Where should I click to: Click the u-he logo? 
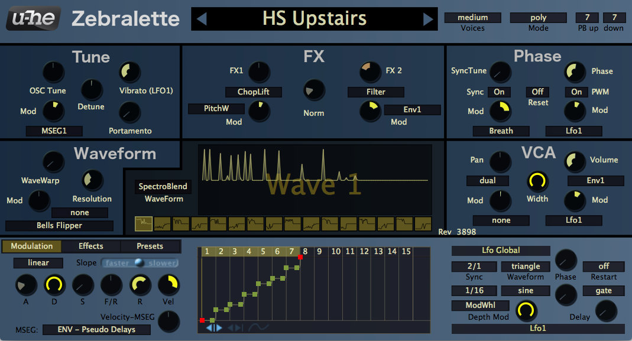(x=34, y=18)
